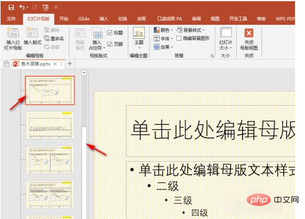Click the greyed Redo icon
This screenshot has width=305, height=219.
pyautogui.click(x=35, y=7)
